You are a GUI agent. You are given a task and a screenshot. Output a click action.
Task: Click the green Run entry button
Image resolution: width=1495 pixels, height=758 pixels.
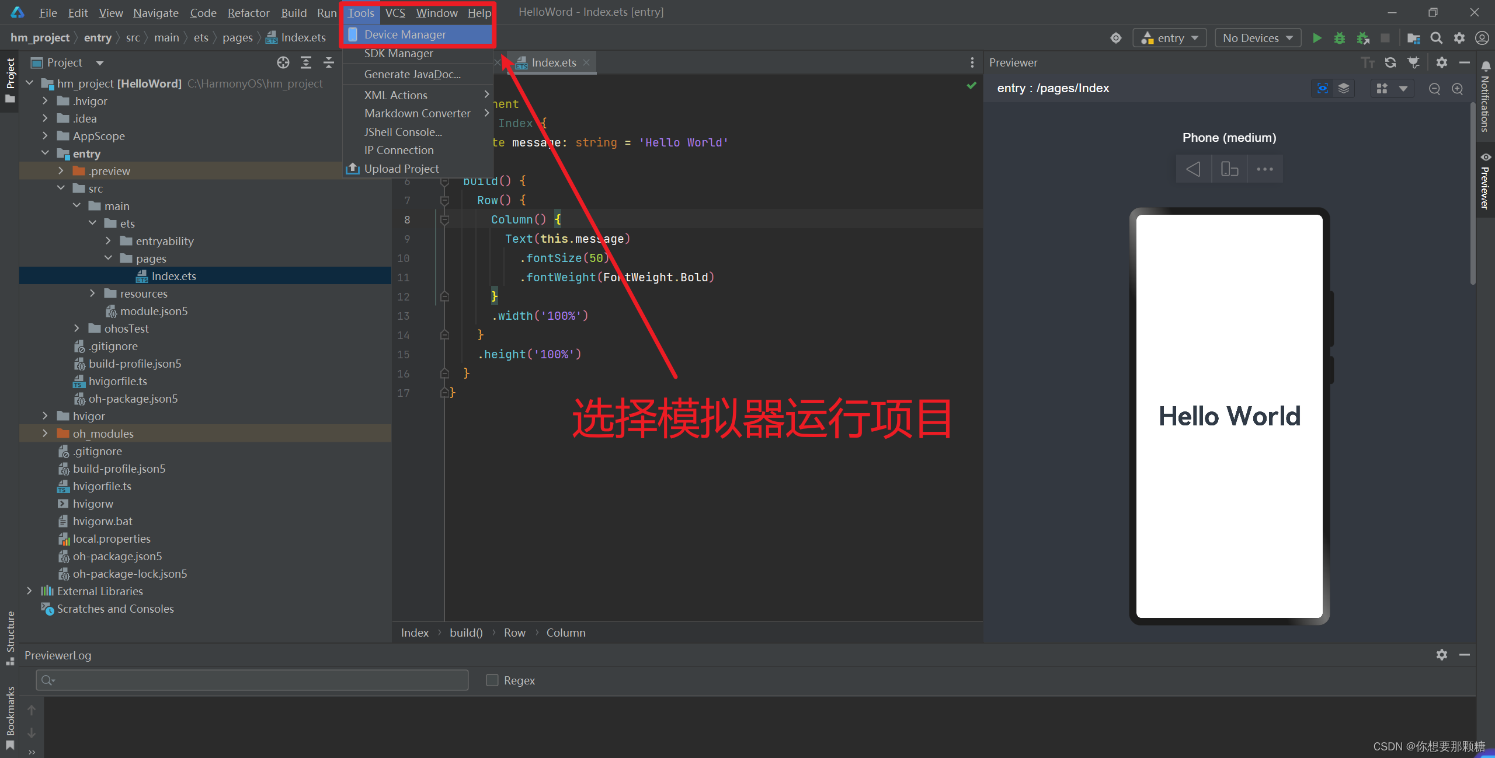[1317, 38]
